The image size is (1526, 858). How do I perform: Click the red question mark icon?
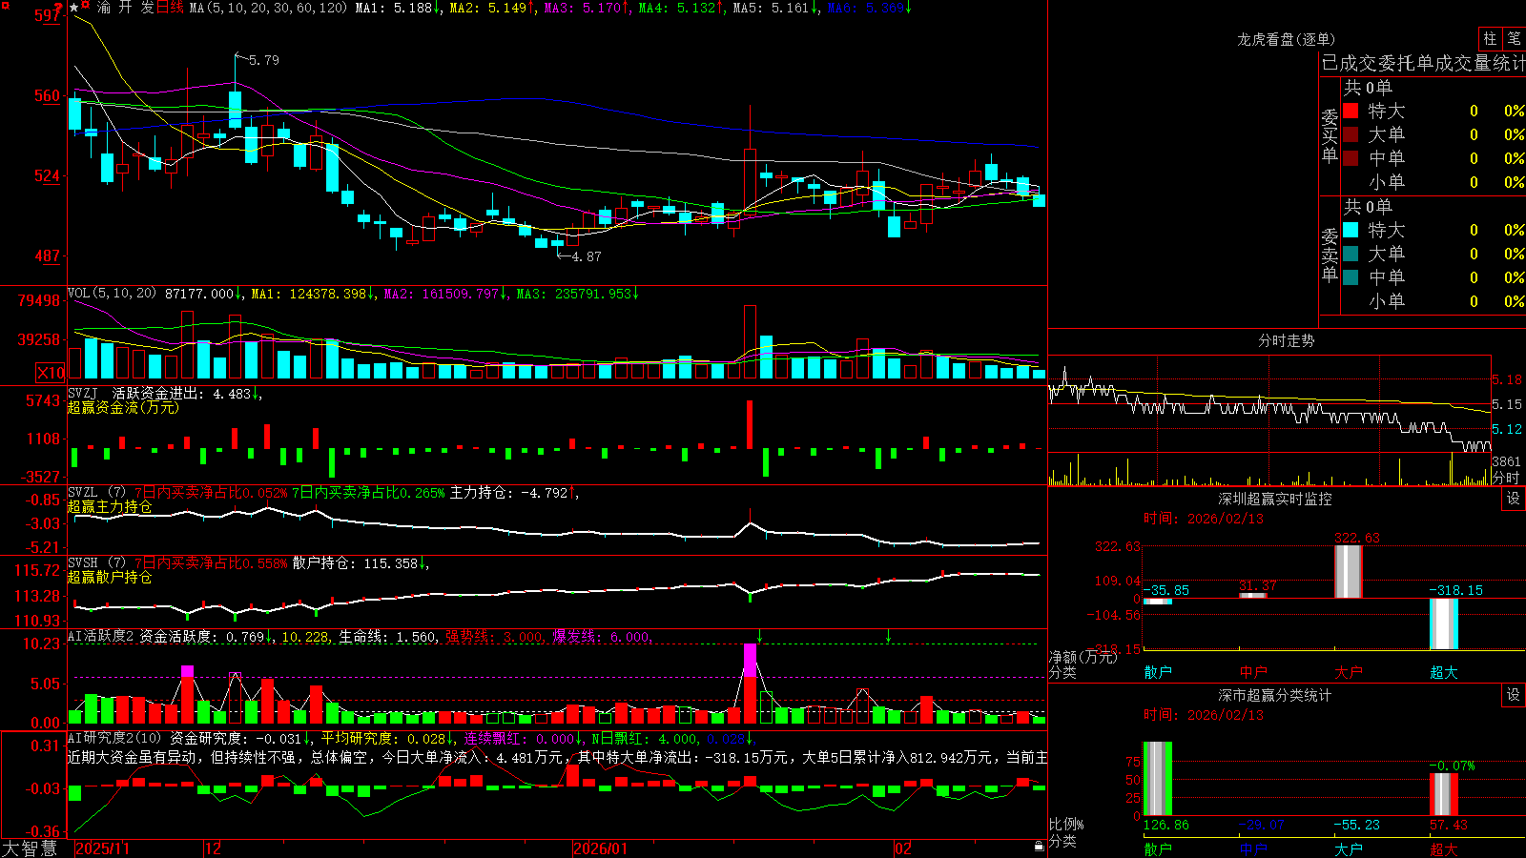tap(58, 8)
